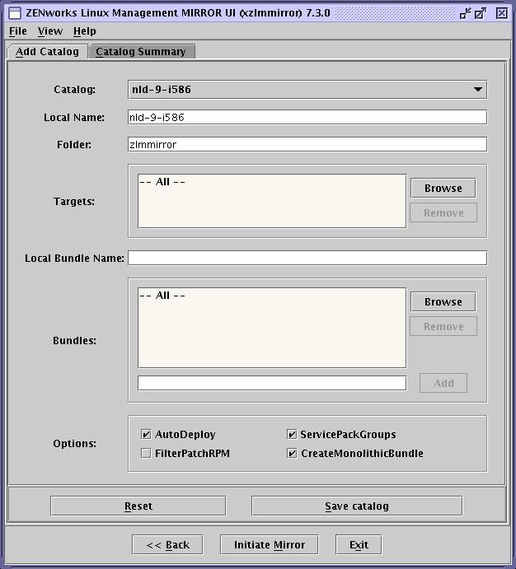Uncheck the CreateMonolithicBundle option
This screenshot has height=569, width=516.
(292, 453)
